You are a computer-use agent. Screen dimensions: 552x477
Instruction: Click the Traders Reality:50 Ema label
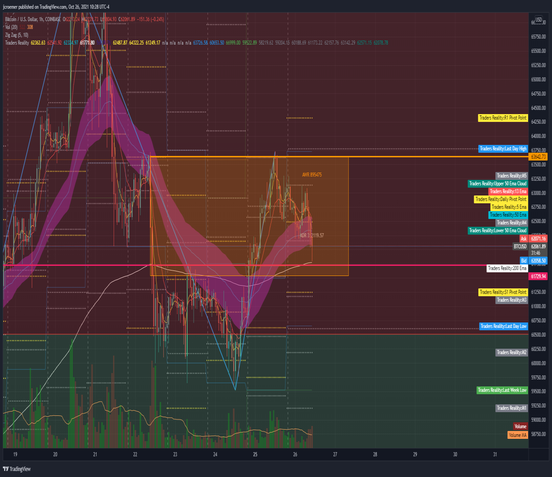pyautogui.click(x=508, y=215)
